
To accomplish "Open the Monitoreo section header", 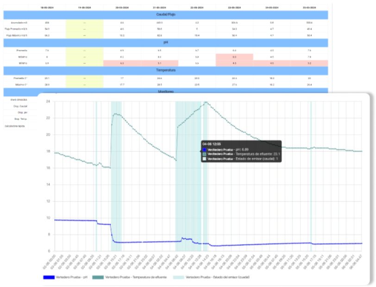I will pos(166,92).
